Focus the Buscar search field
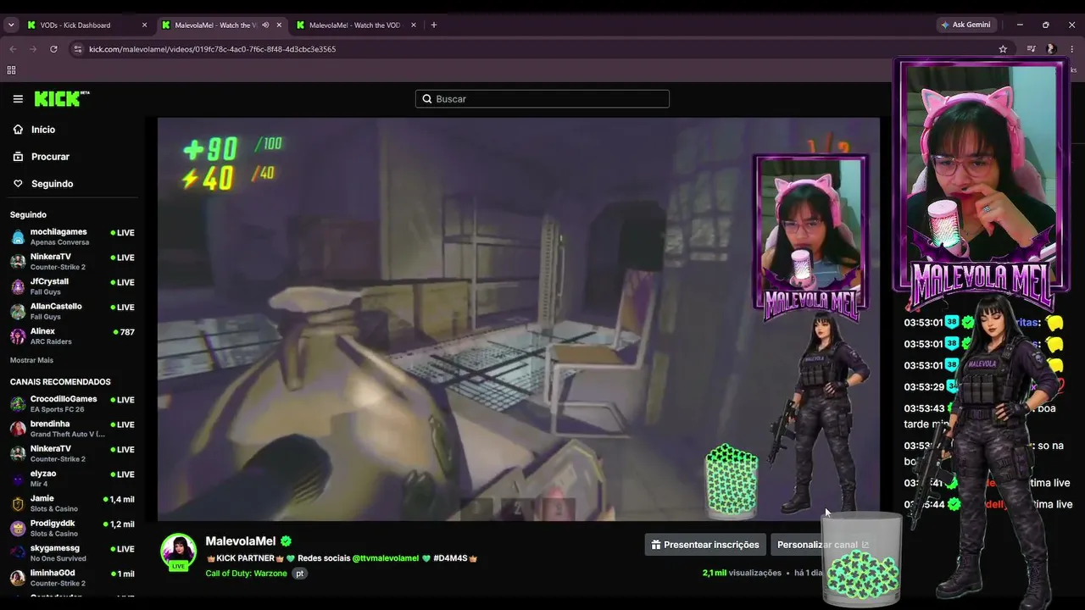 tap(542, 99)
